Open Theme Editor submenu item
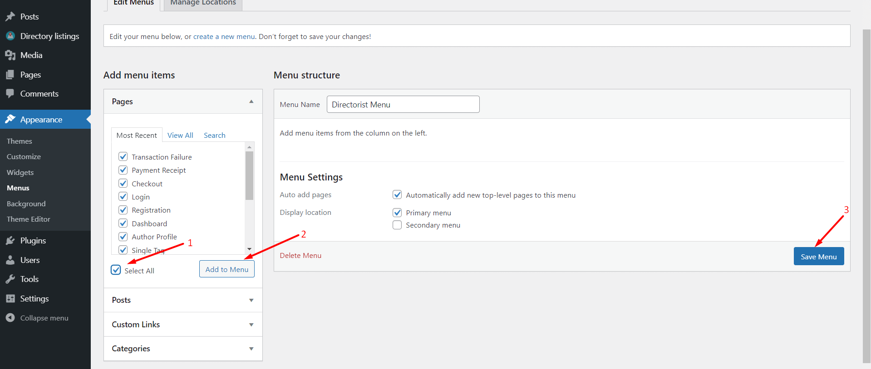The image size is (871, 369). click(28, 219)
